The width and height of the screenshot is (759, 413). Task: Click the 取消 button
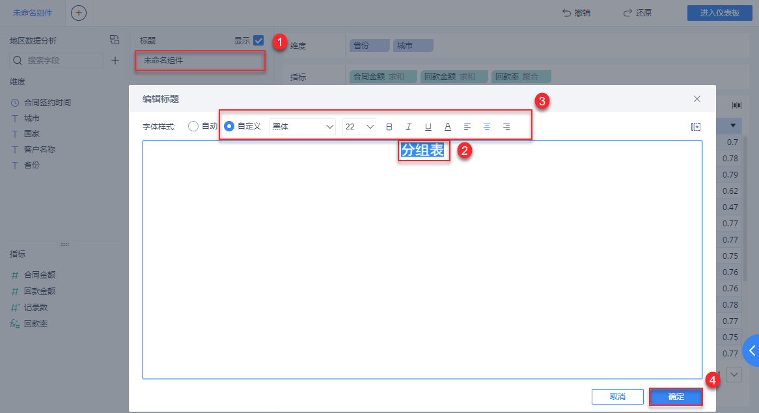tap(617, 397)
